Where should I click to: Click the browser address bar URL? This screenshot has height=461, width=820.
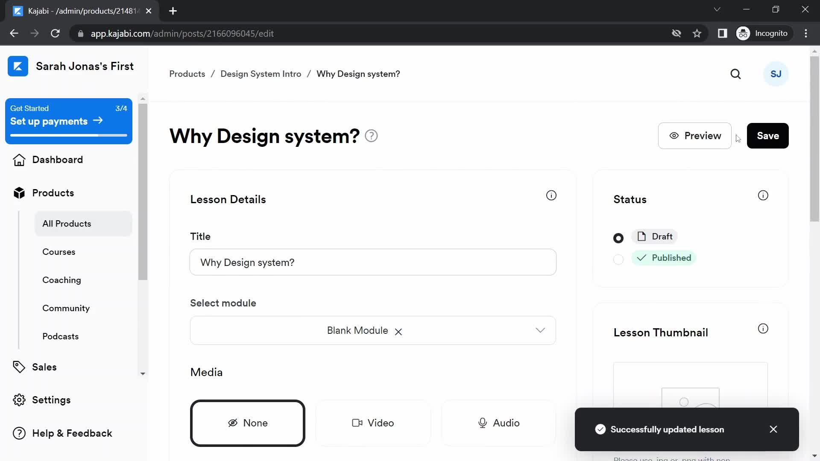pyautogui.click(x=182, y=33)
